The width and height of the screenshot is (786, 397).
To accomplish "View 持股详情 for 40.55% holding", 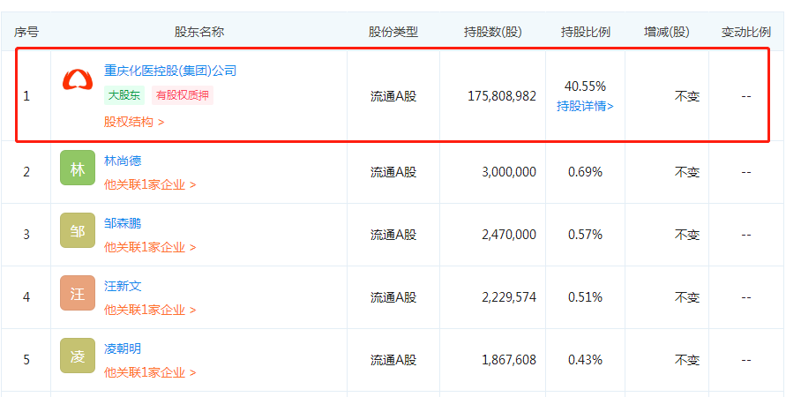I will [x=585, y=106].
